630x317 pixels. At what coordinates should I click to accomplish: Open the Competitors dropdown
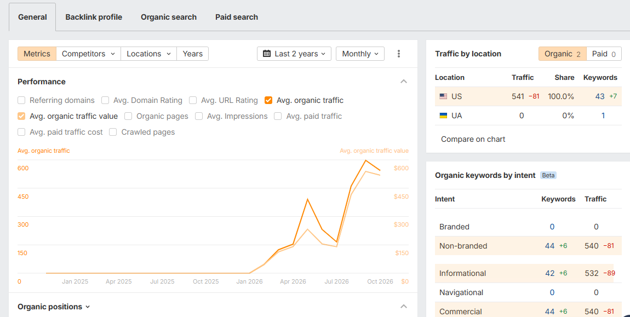88,54
